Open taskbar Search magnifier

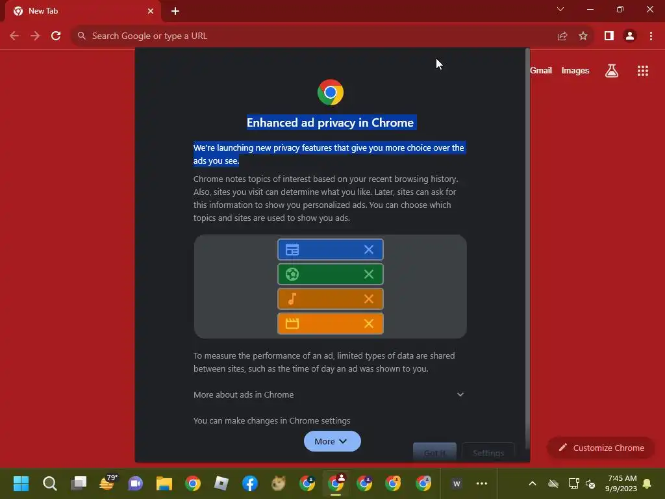[x=49, y=483]
